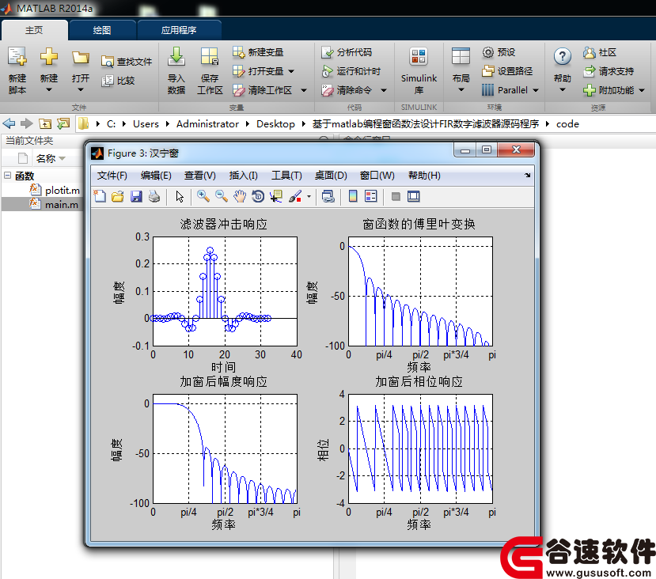
Task: Expand the Parallel dropdown
Action: point(536,90)
